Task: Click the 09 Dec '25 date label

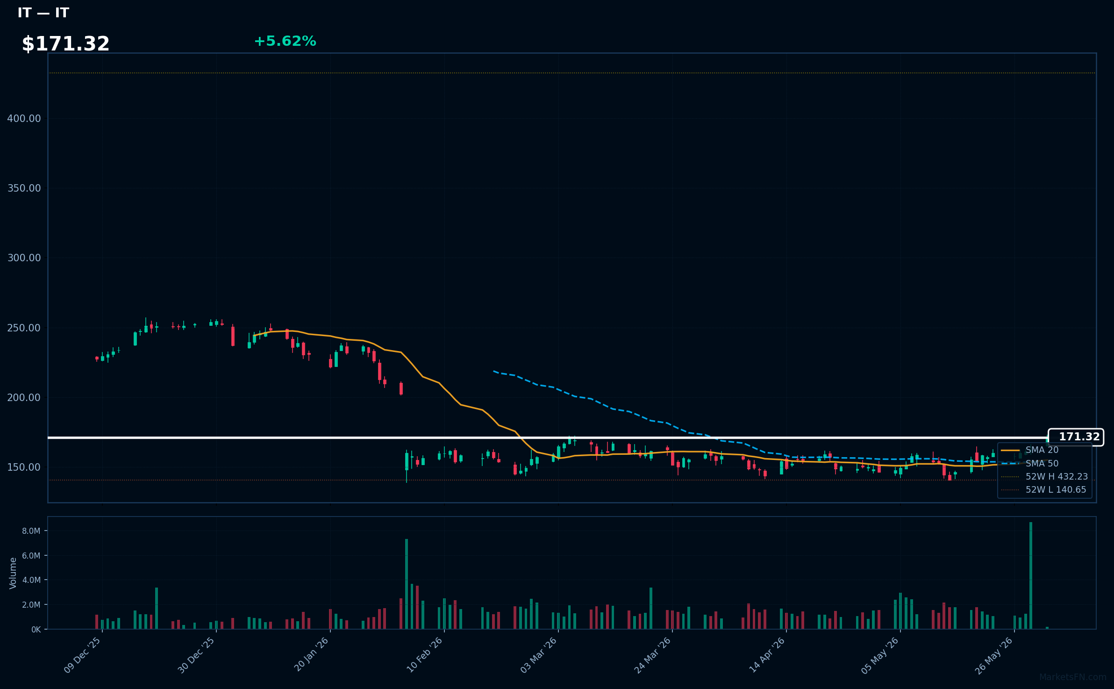Action: 82,655
